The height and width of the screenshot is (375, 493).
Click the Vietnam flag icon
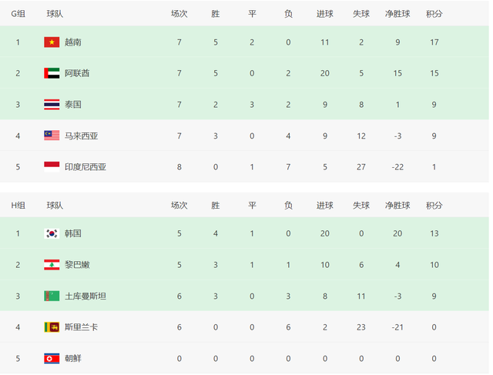click(52, 42)
